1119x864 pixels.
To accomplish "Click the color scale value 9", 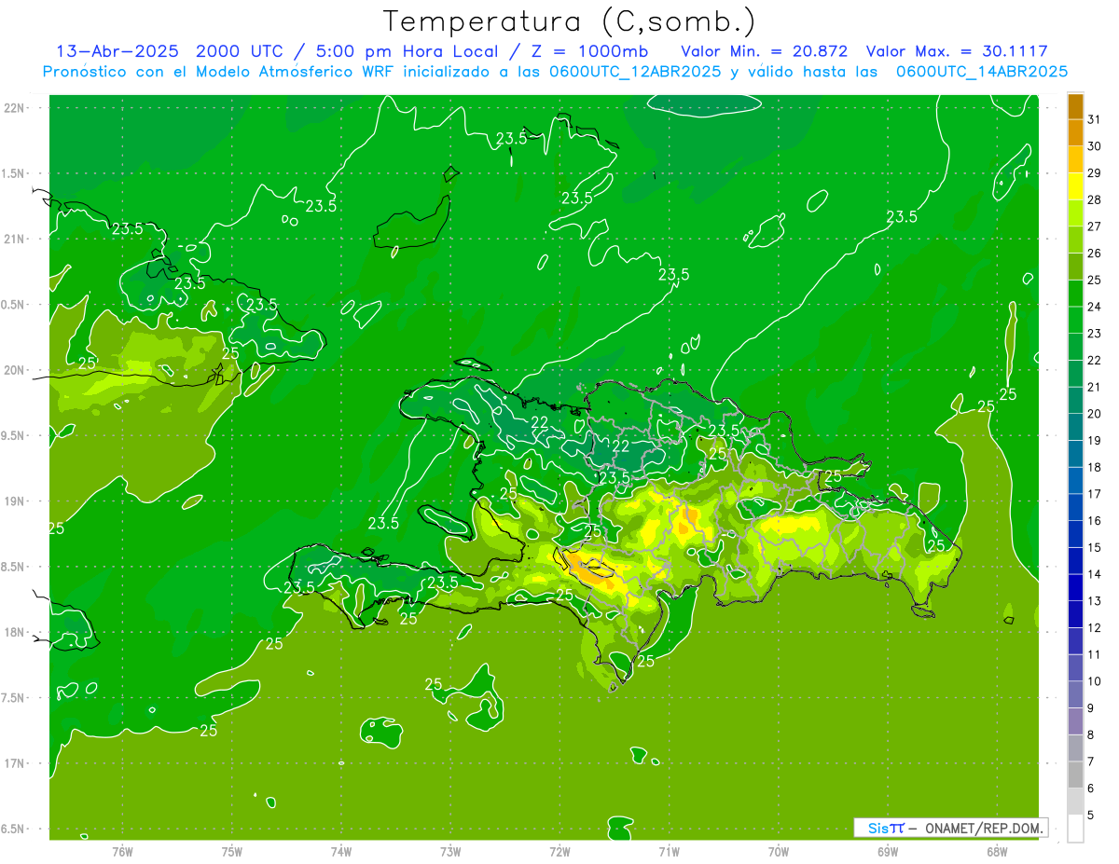I will coord(1091,708).
